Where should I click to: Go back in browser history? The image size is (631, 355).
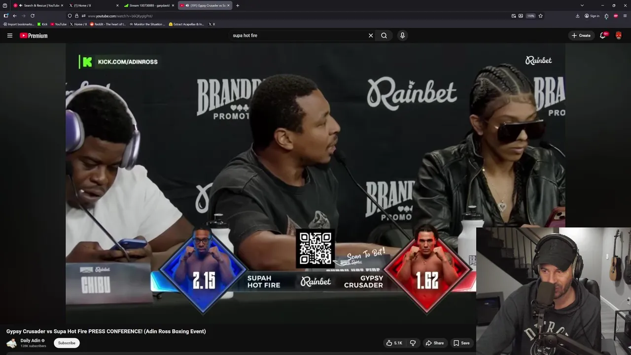[15, 16]
